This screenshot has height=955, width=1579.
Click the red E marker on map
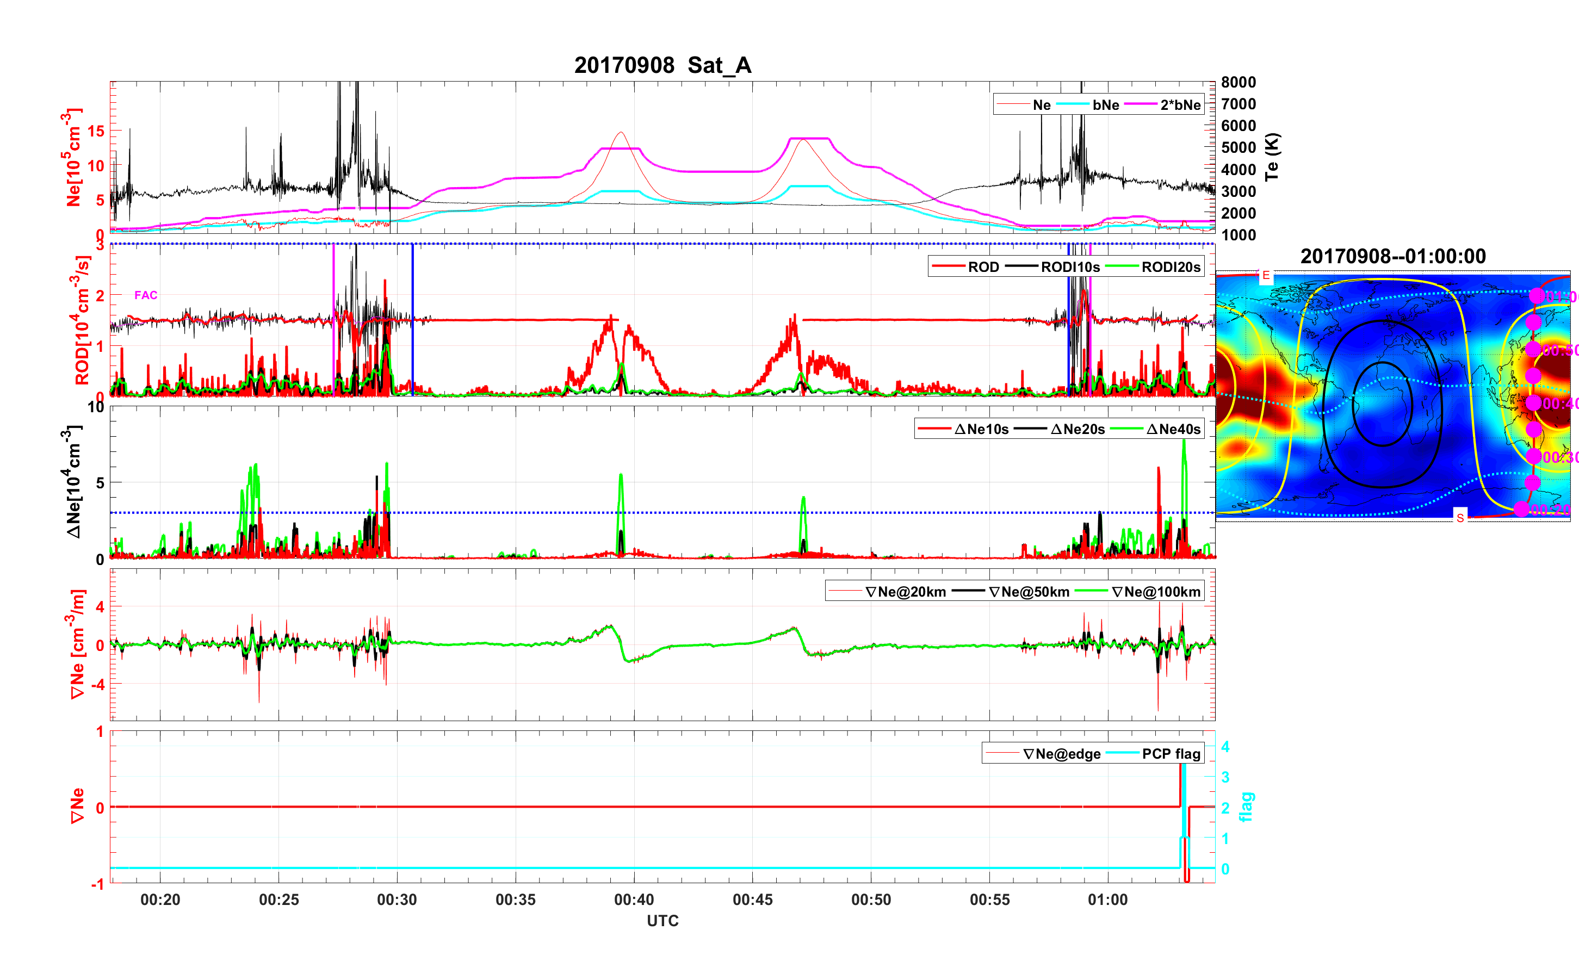click(x=1266, y=276)
